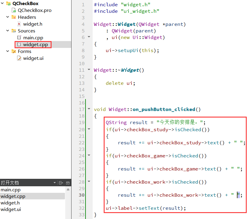Click the QCheckBox.pro file icon
Viewport: 250px width, 219px height.
coord(14,10)
